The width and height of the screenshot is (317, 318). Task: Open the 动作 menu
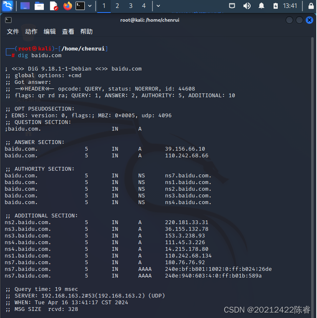pyautogui.click(x=31, y=32)
